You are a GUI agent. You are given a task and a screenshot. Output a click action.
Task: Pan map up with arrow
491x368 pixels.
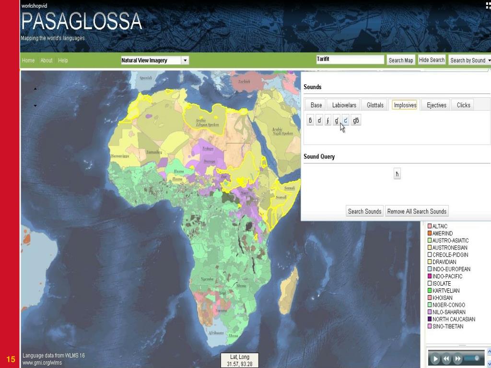tap(35, 89)
